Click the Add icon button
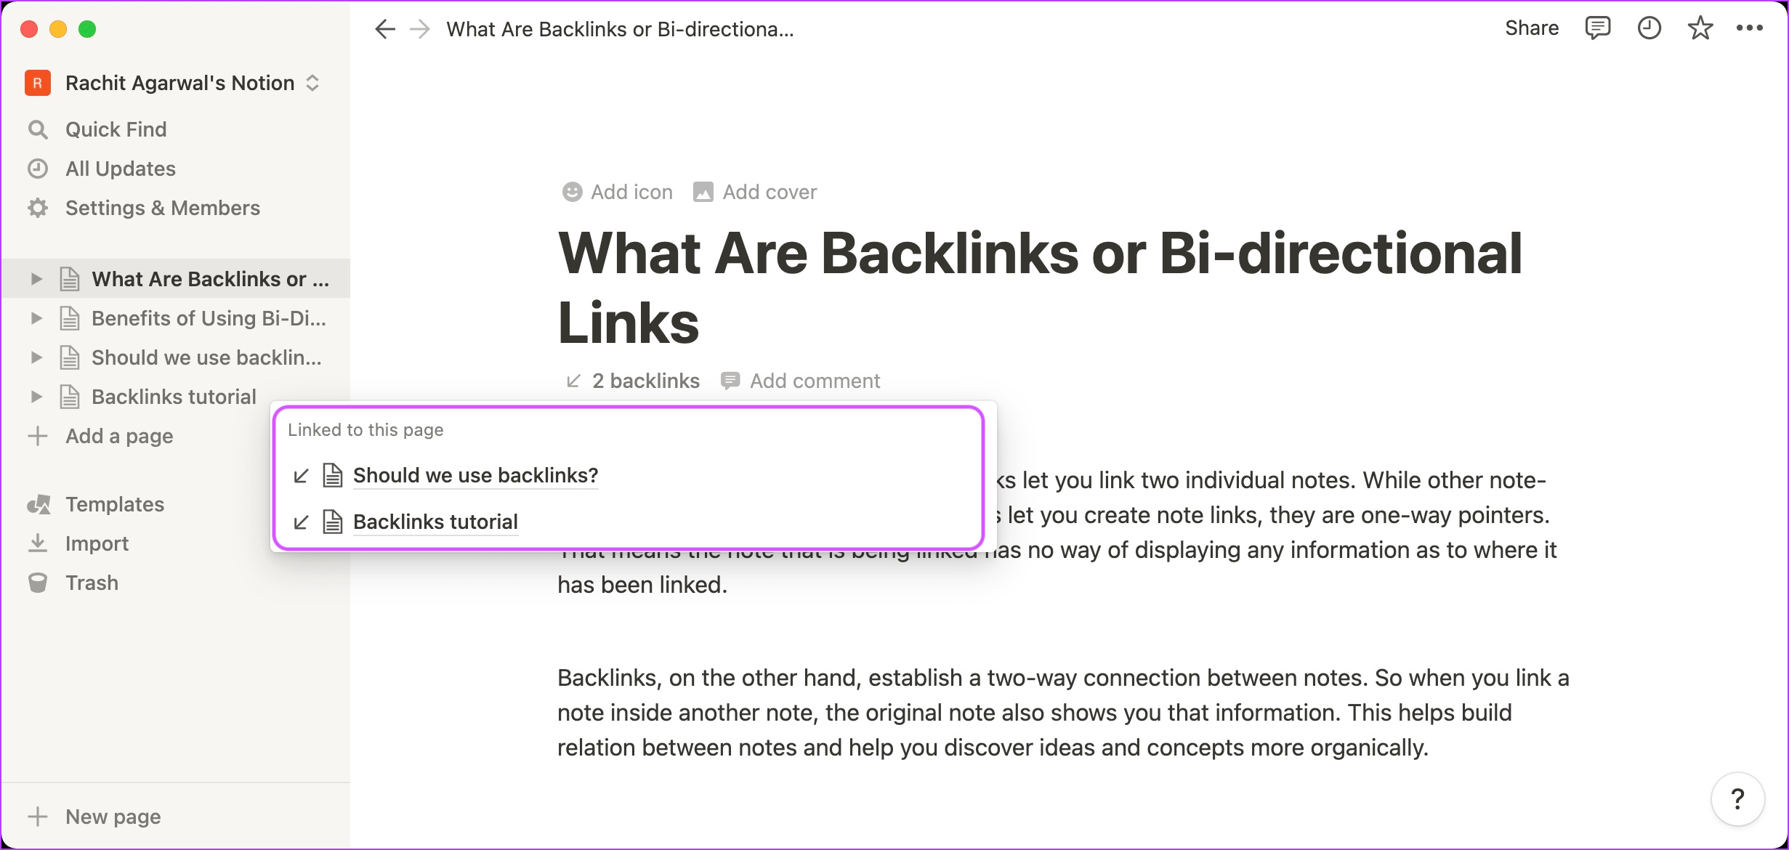The height and width of the screenshot is (850, 1789). [618, 193]
